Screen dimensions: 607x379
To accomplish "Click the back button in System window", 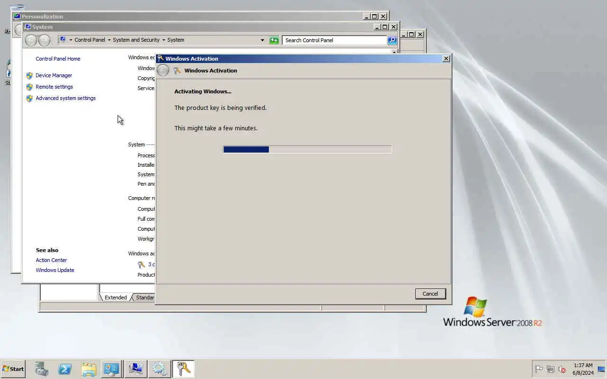I will click(31, 40).
